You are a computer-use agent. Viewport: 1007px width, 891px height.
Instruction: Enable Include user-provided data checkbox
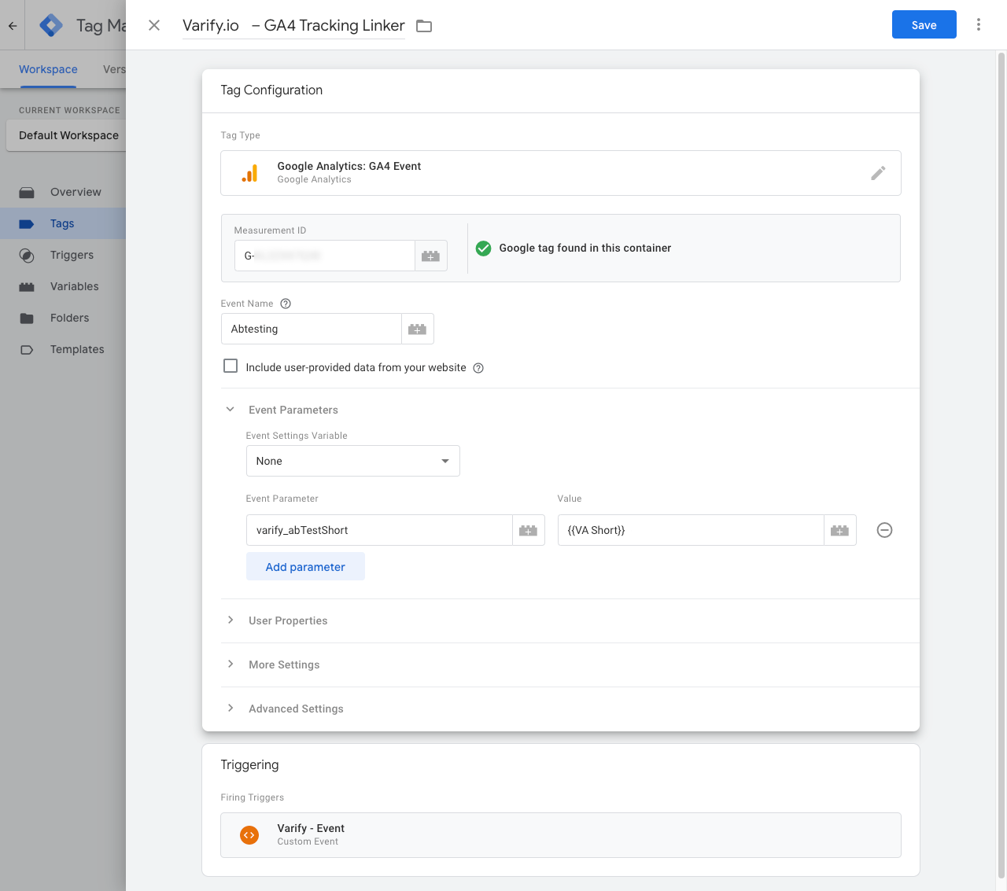click(x=231, y=366)
